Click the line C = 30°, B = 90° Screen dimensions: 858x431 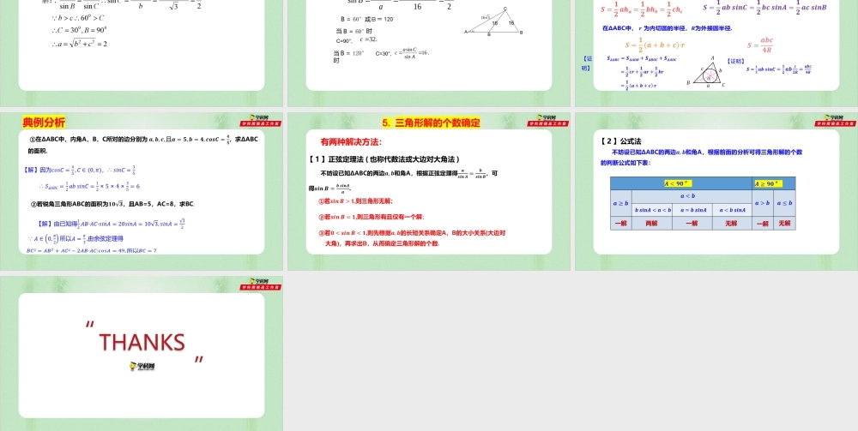[x=79, y=30]
